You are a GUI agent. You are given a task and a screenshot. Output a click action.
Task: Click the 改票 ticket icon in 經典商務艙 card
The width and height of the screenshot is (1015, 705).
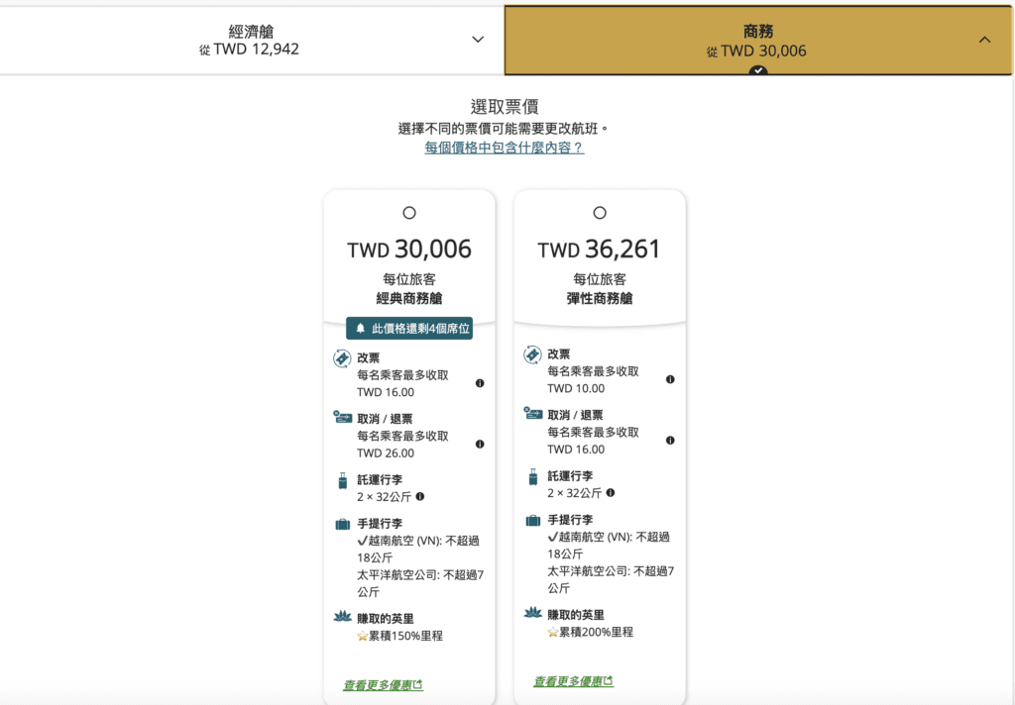342,357
